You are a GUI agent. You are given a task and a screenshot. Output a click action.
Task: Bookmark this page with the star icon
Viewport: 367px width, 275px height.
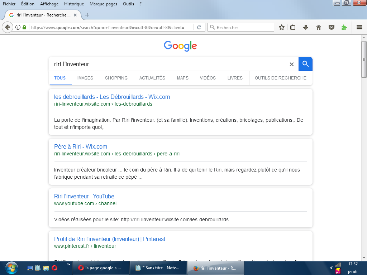click(x=282, y=27)
